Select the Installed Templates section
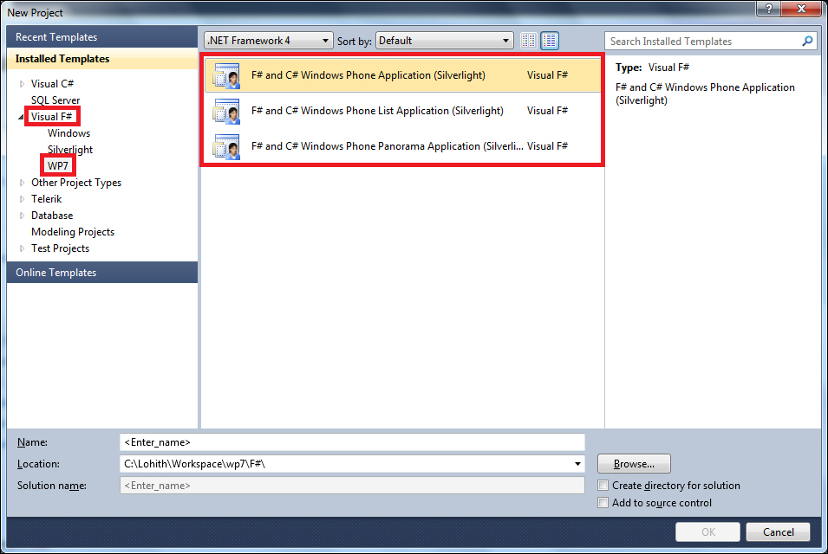This screenshot has height=554, width=828. click(x=102, y=59)
